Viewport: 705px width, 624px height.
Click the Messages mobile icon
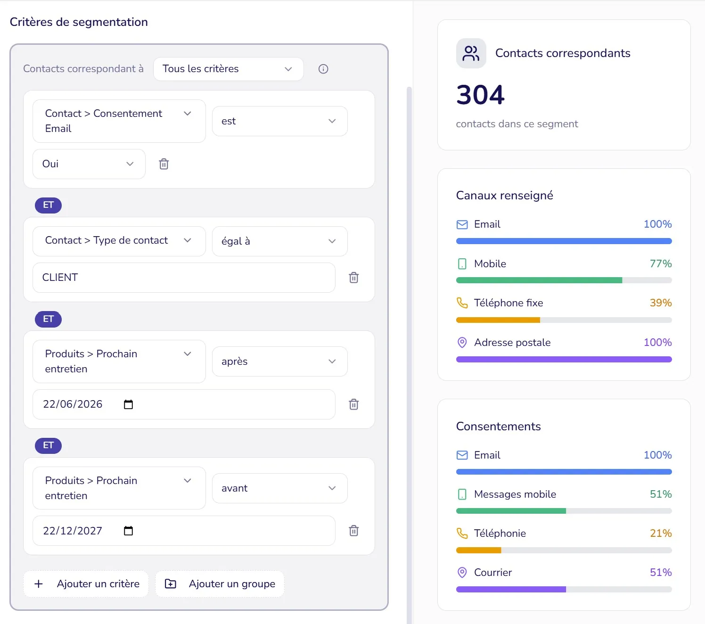pyautogui.click(x=462, y=494)
